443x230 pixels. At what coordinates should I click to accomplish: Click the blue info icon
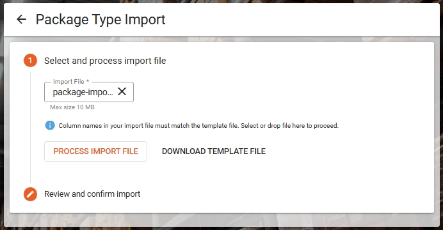[50, 125]
